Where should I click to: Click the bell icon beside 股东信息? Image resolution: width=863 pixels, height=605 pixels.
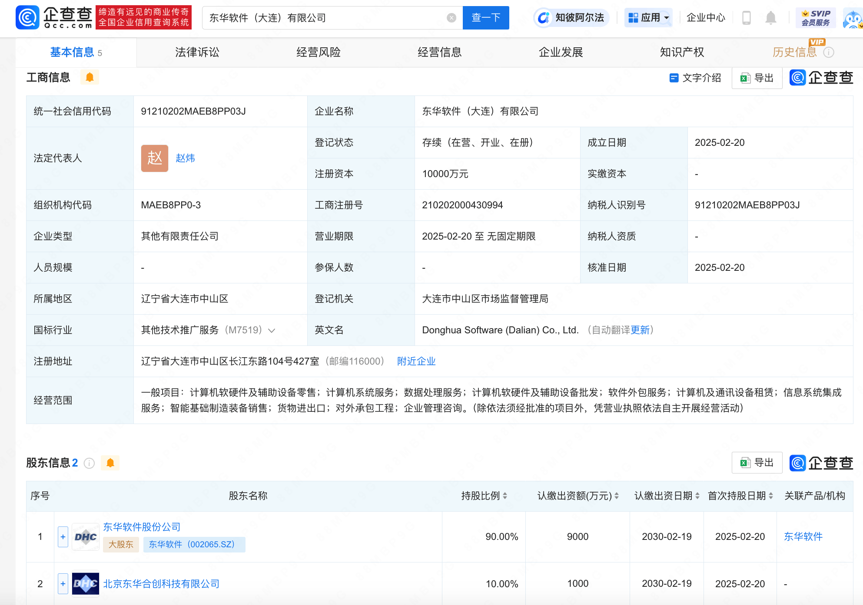coord(110,463)
